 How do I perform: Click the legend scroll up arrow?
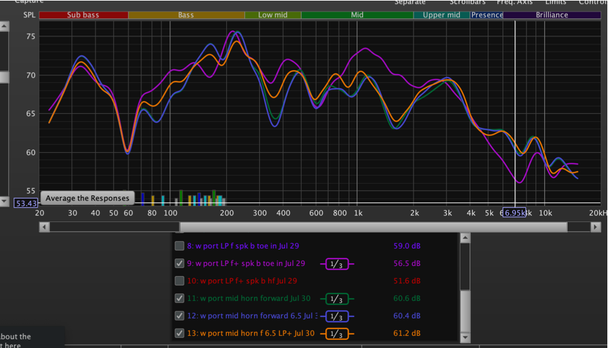pyautogui.click(x=465, y=238)
